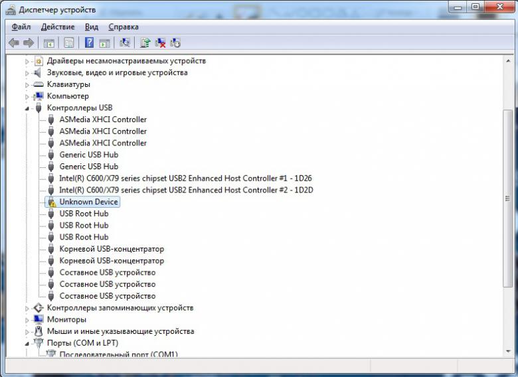Click the Disable device toolbar icon
This screenshot has height=377, width=518.
175,43
